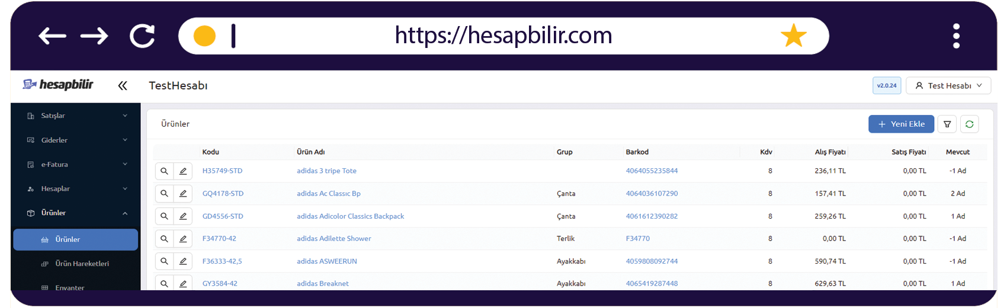Open Ürün Hareketleri in sidebar

click(76, 264)
